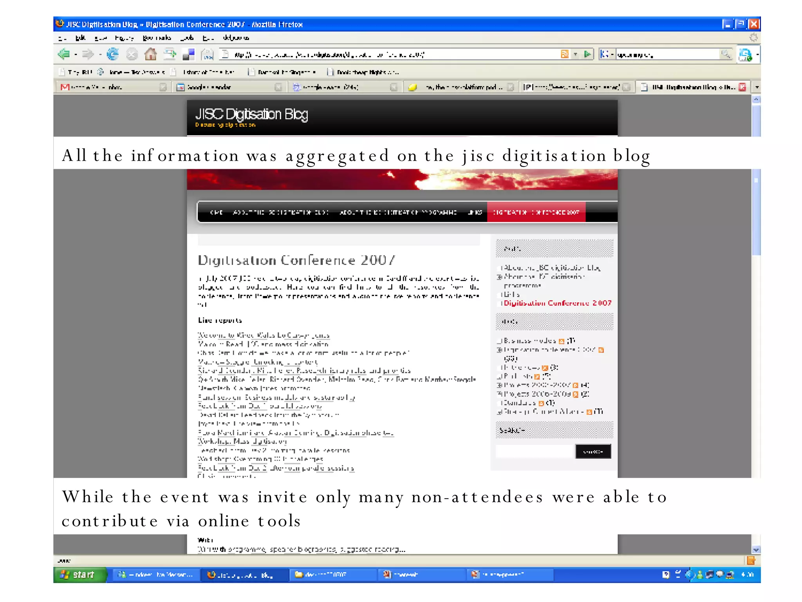Switch to the Gmail Inbox tab
The height and width of the screenshot is (602, 802).
113,87
